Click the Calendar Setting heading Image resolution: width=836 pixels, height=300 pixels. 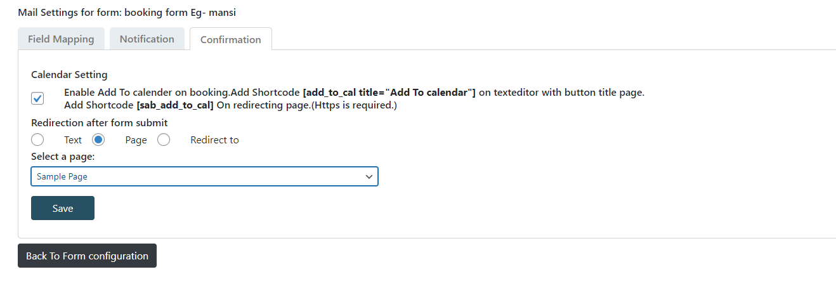tap(69, 75)
